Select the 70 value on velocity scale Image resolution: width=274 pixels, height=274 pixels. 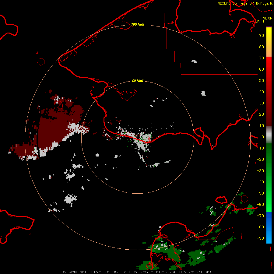[262, 58]
